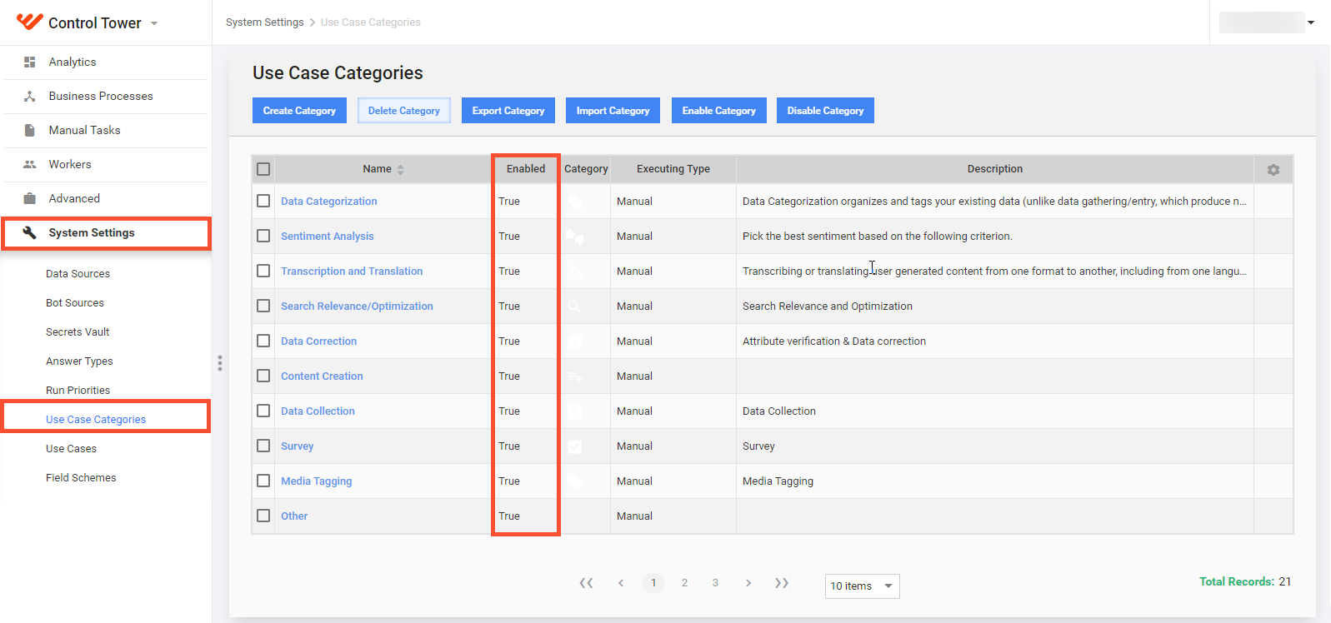Click the Enable Category button
The width and height of the screenshot is (1331, 623).
pos(718,111)
